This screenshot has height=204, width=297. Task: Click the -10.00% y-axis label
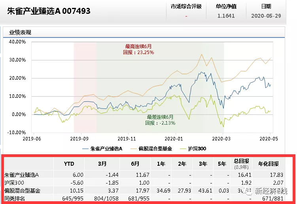click(x=17, y=132)
